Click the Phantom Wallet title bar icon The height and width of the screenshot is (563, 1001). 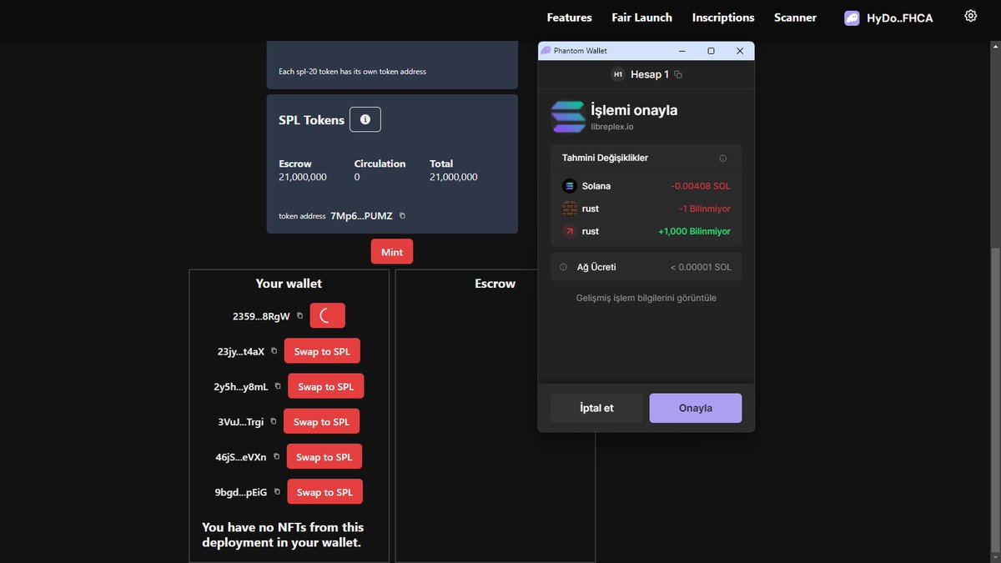point(546,51)
